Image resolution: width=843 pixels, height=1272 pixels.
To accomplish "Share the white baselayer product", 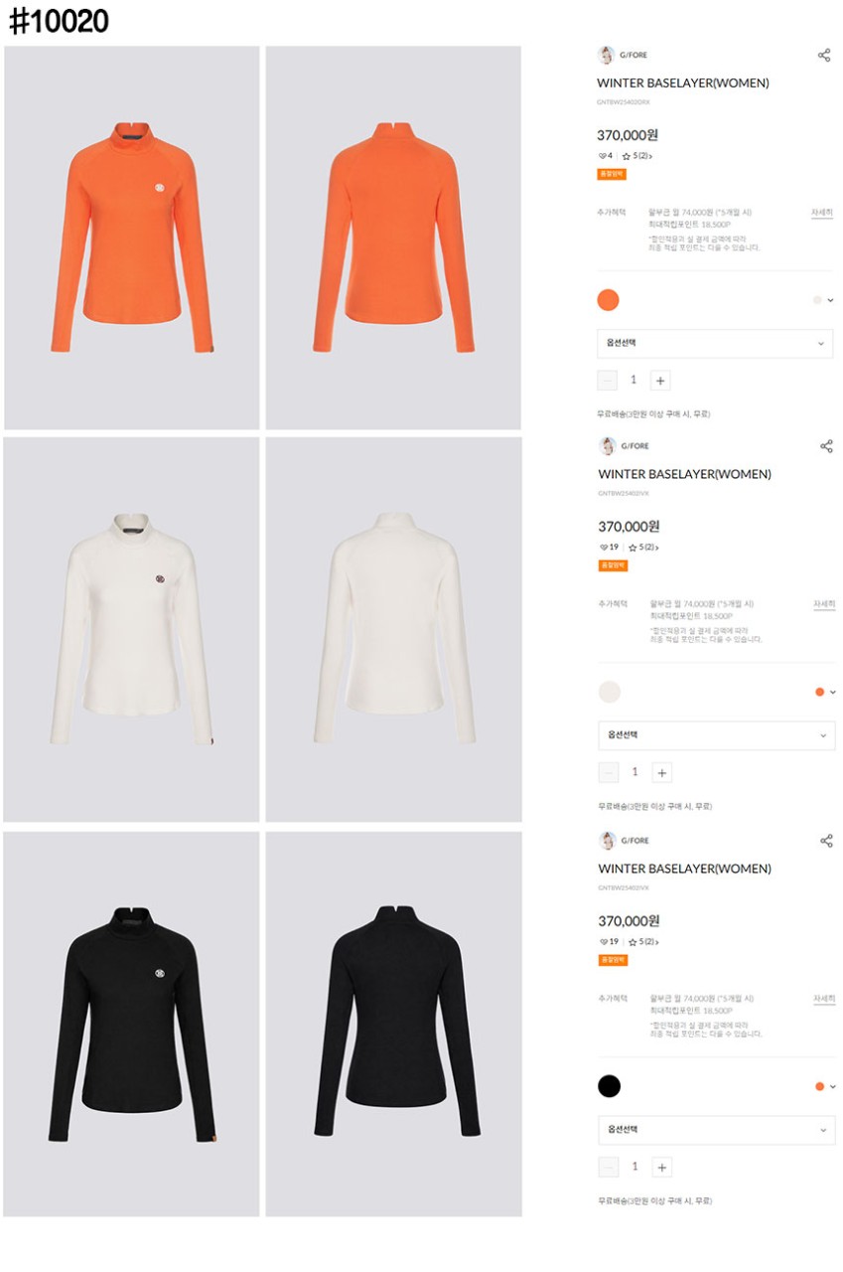I will pos(826,446).
